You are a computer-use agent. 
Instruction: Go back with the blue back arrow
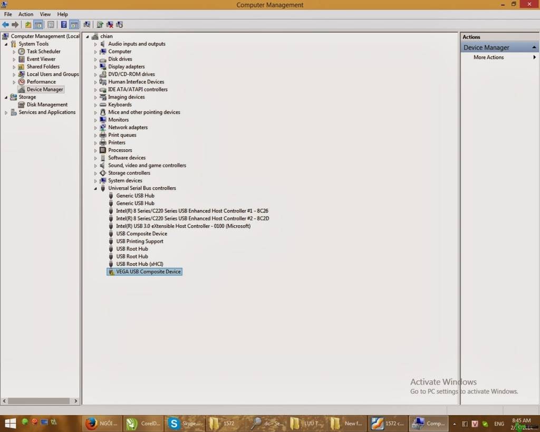(x=5, y=24)
